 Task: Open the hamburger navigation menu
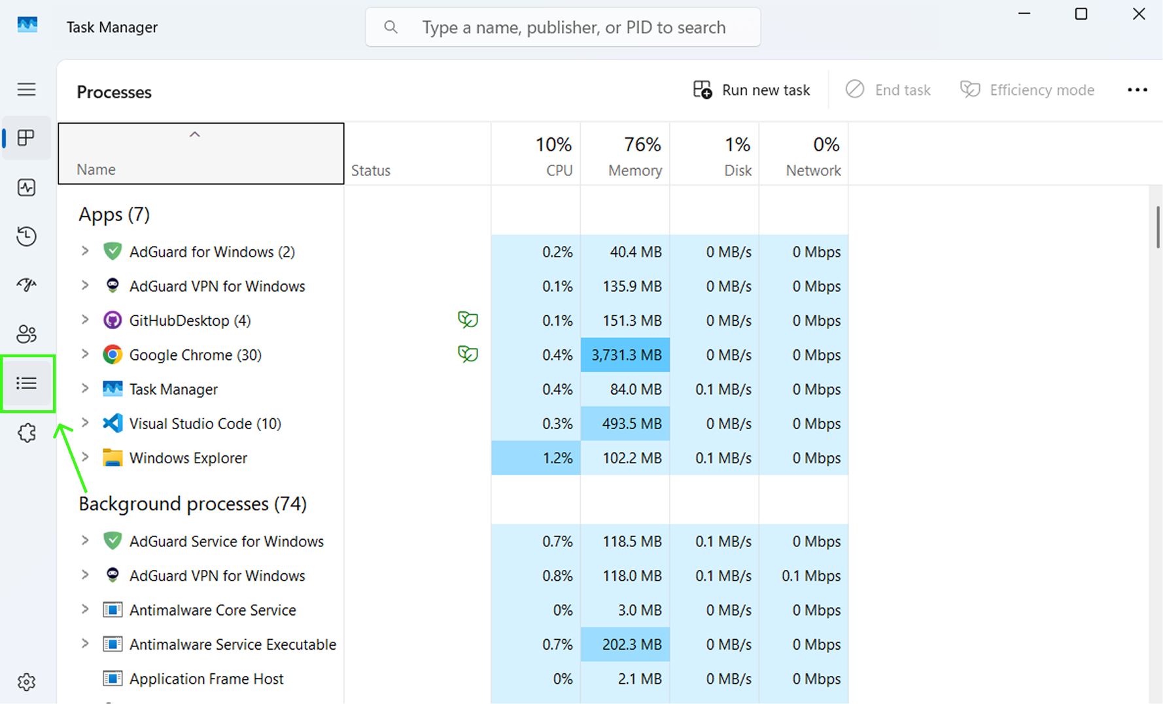tap(27, 89)
